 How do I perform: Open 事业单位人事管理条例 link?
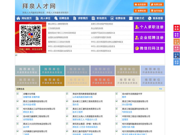[58, 24]
